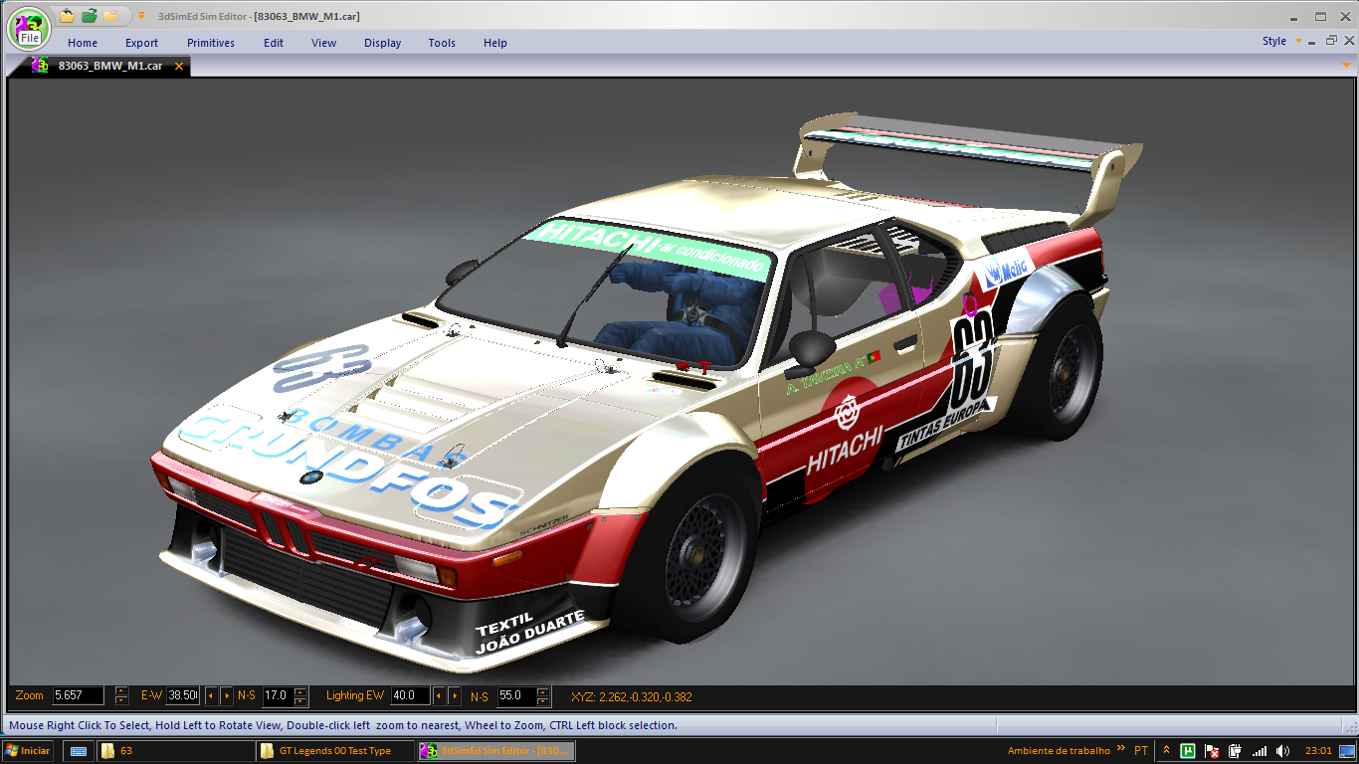Open the Home ribbon tab
Image resolution: width=1359 pixels, height=764 pixels.
[x=83, y=43]
